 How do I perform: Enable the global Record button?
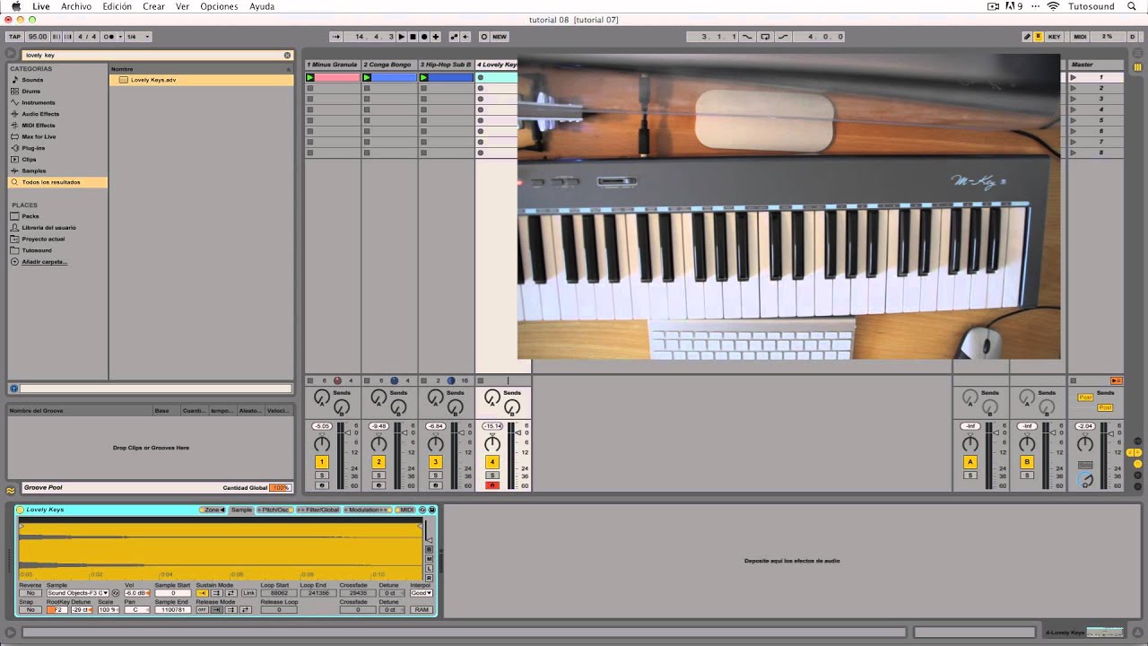click(424, 37)
